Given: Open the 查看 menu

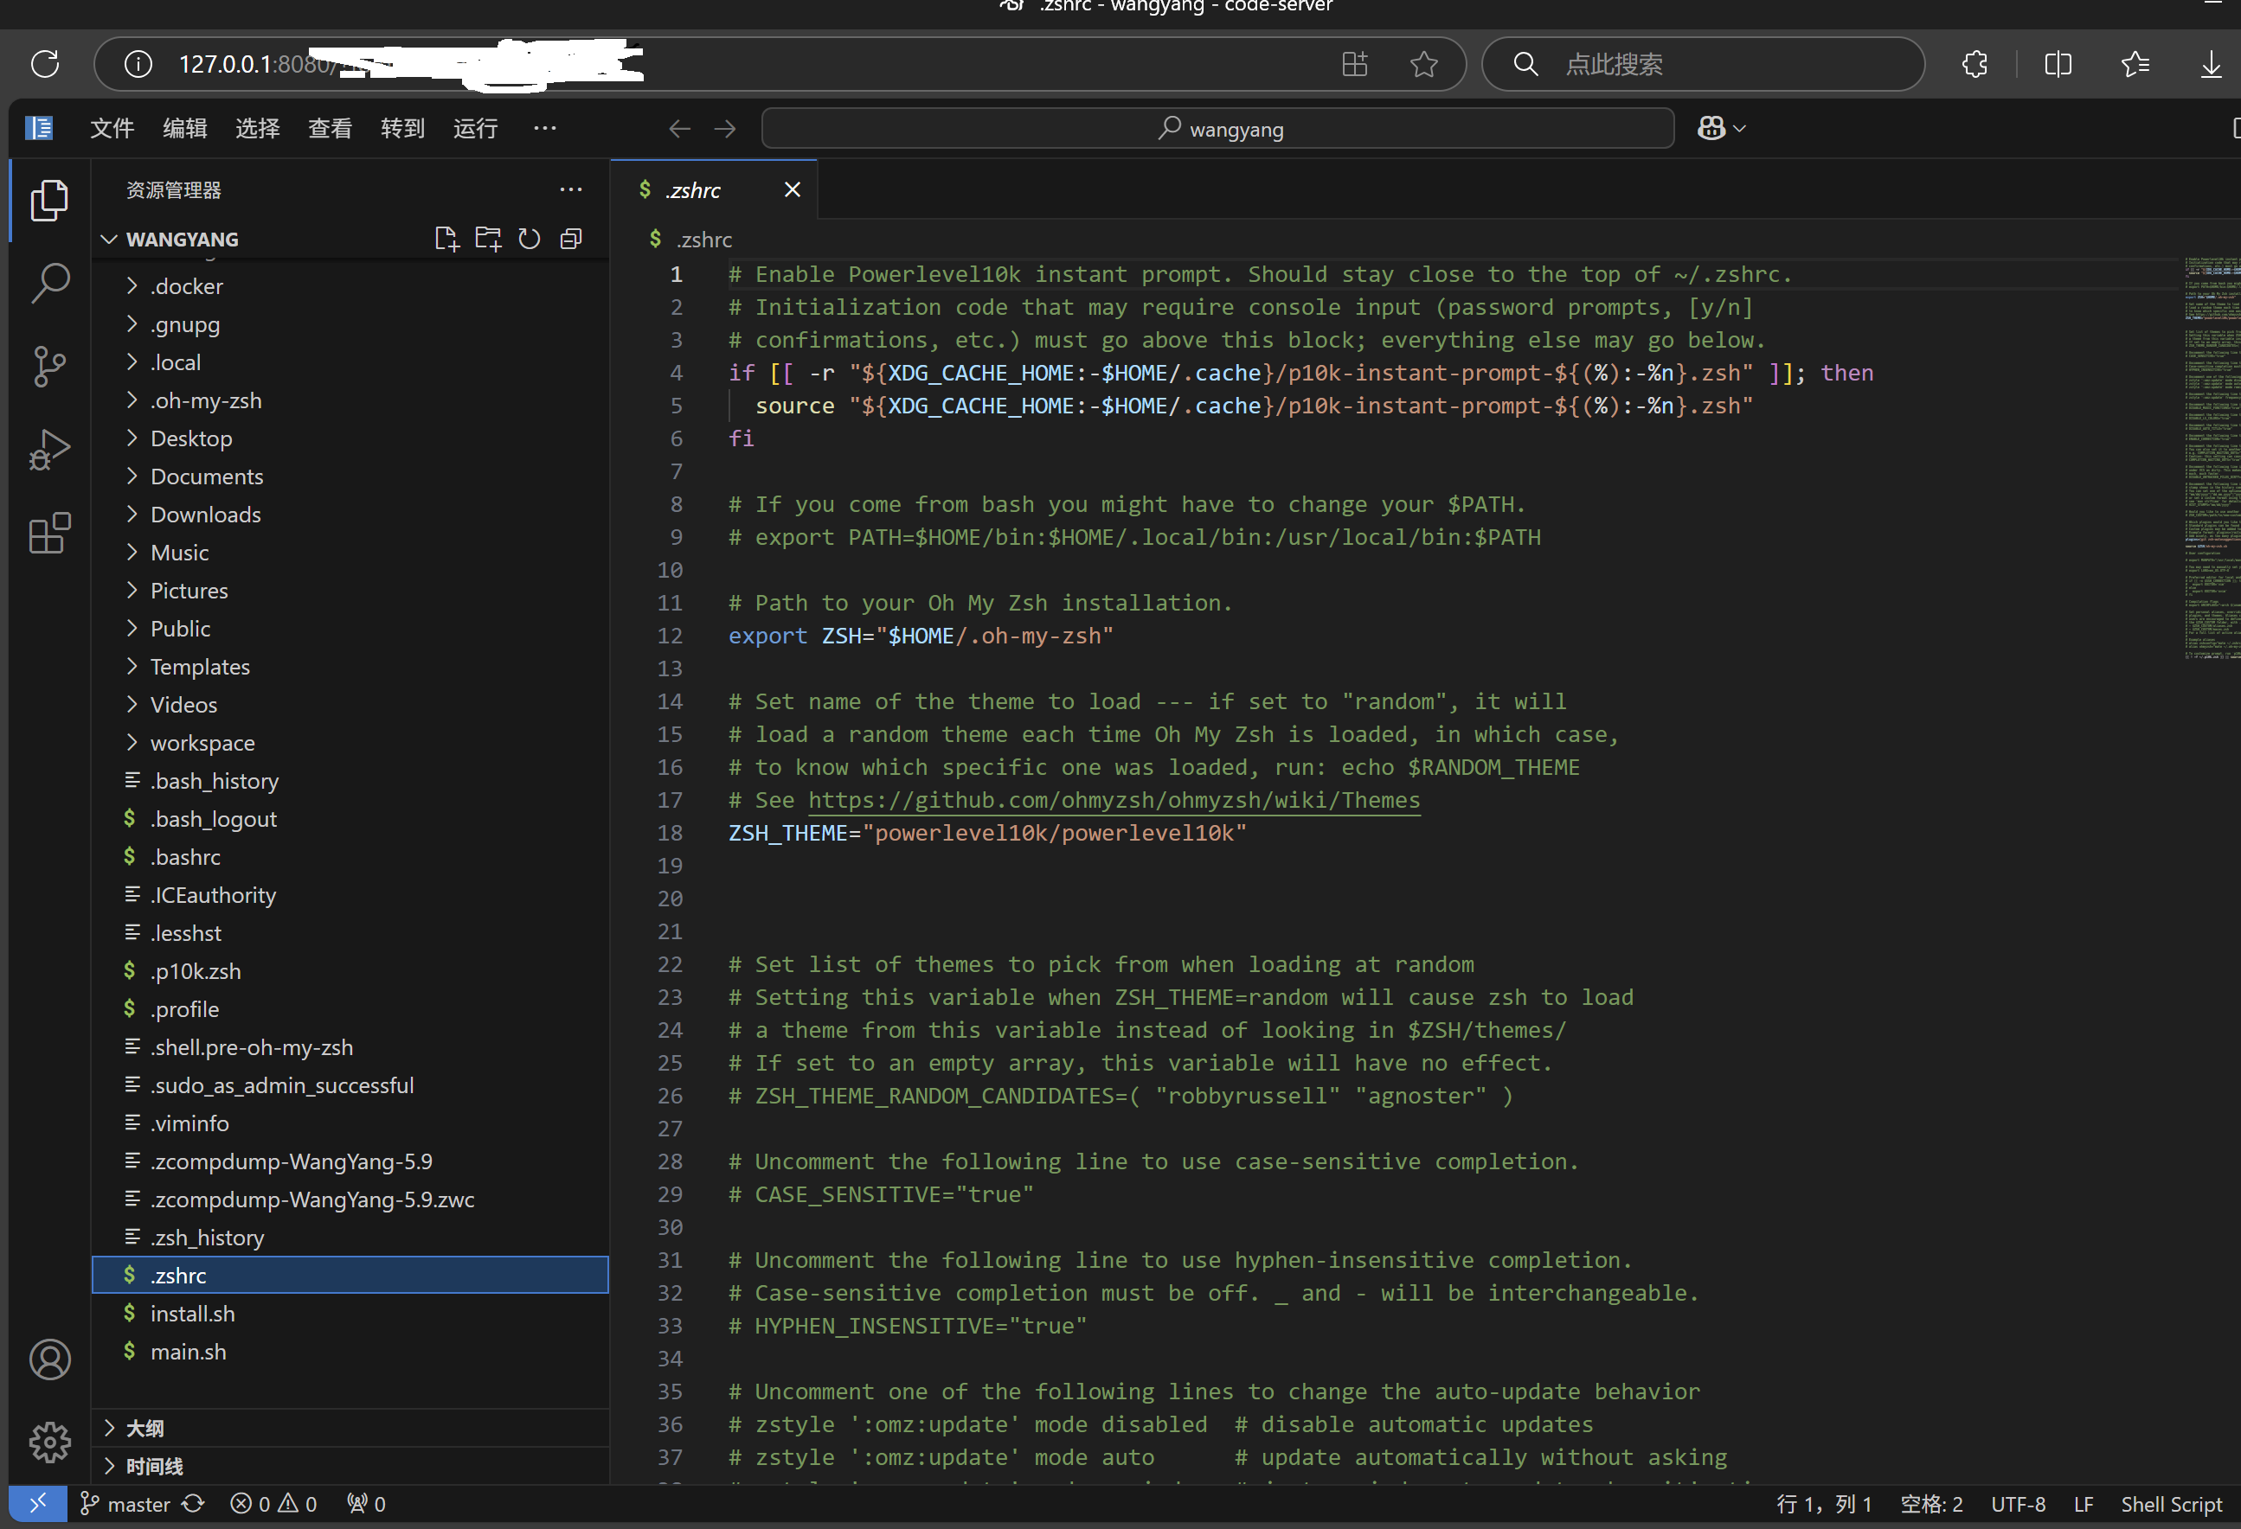Looking at the screenshot, I should 330,128.
